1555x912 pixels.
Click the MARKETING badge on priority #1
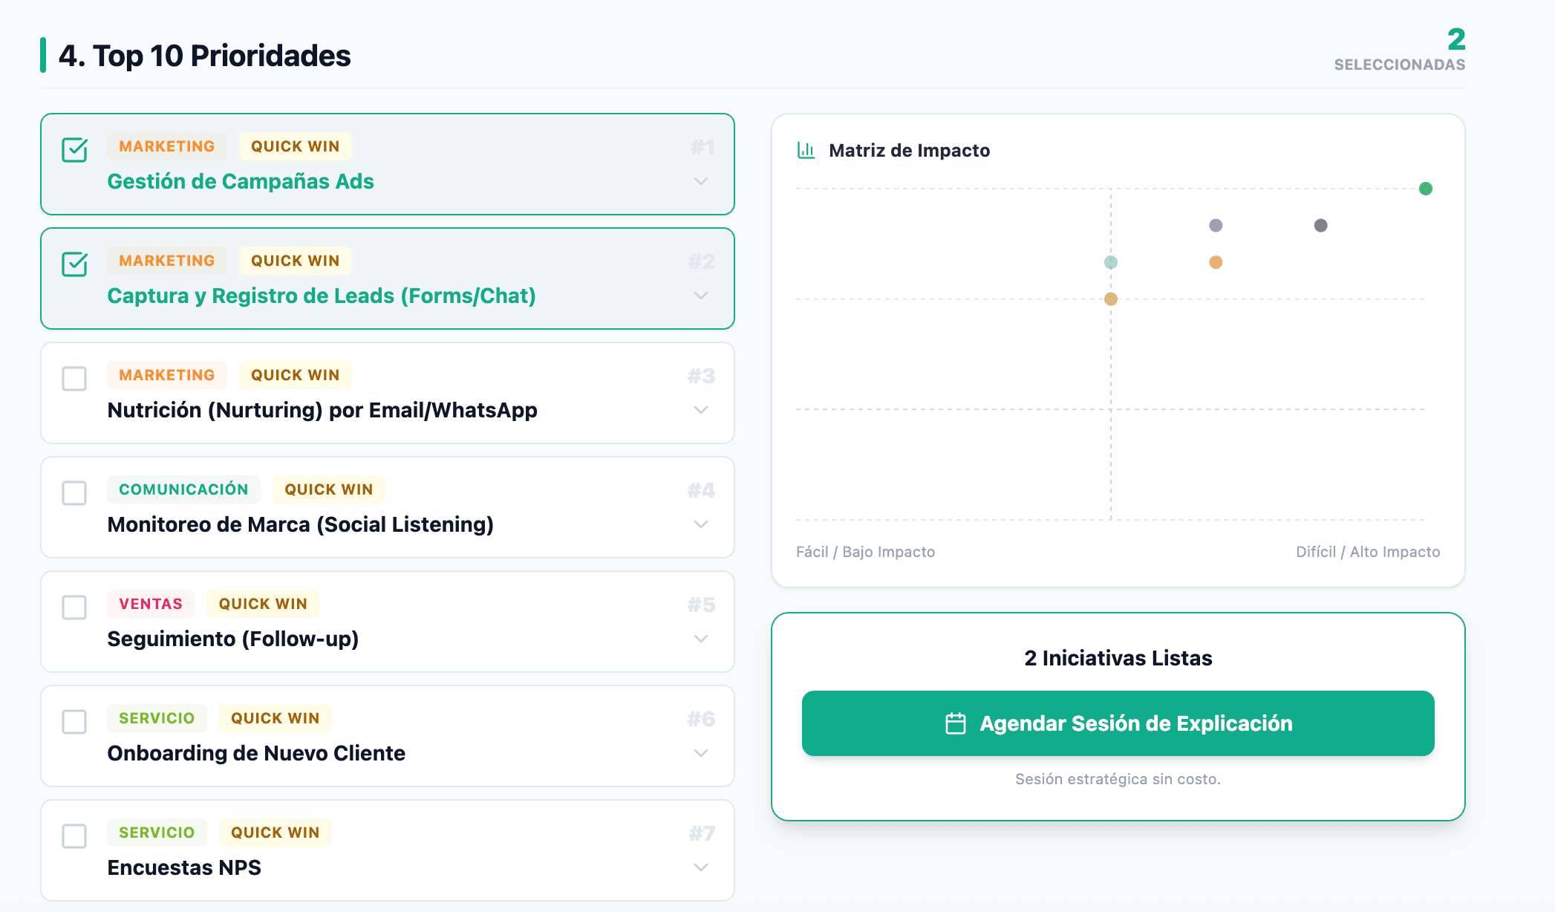coord(166,146)
